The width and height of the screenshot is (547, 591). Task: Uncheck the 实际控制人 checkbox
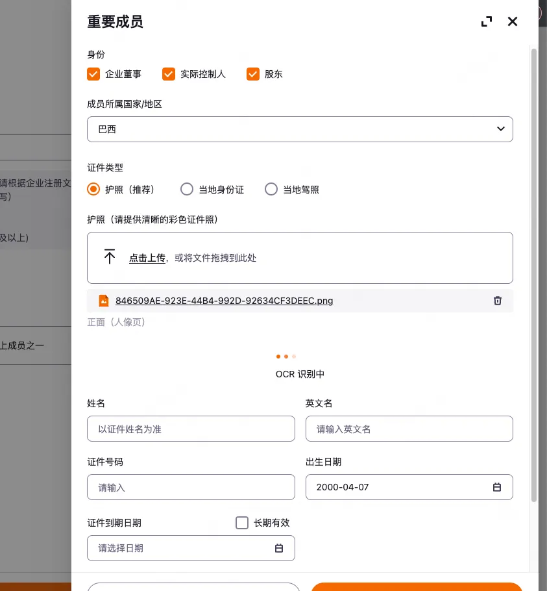click(169, 74)
